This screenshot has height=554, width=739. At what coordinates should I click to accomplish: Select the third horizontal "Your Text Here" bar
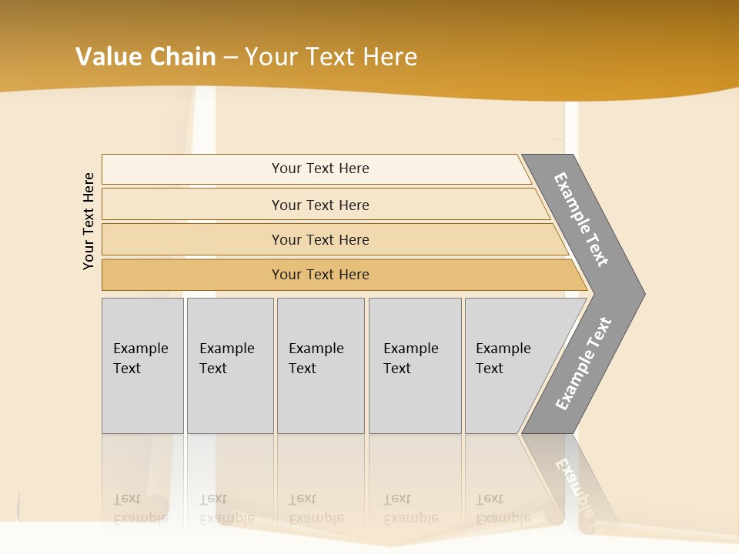[319, 239]
